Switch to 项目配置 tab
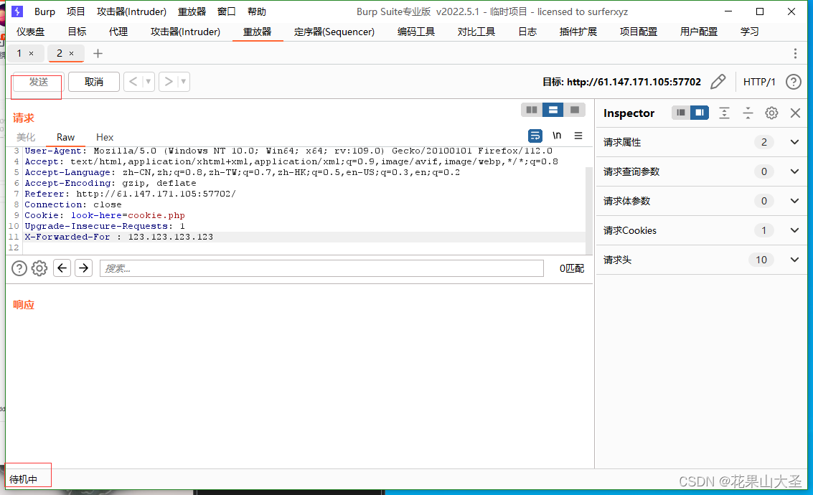 638,32
